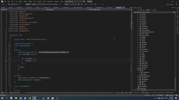Collapse the includes outline block
Viewport: 179px width, 100px height.
tap(10, 12)
